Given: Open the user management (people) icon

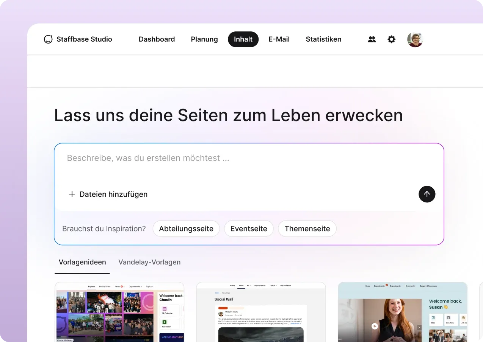Looking at the screenshot, I should (372, 39).
